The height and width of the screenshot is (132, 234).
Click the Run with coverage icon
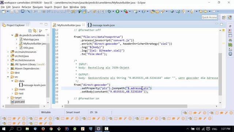tap(126, 11)
